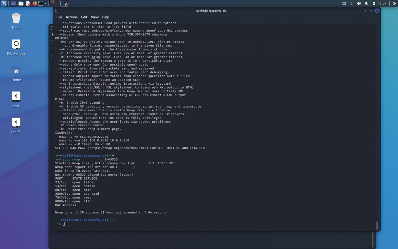Click the 'Host is up (0.0010s latency)' line
The width and height of the screenshot is (398, 249).
83,171
